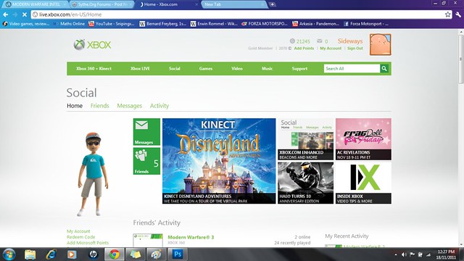Open the Chrome wrench settings menu

coord(458,14)
